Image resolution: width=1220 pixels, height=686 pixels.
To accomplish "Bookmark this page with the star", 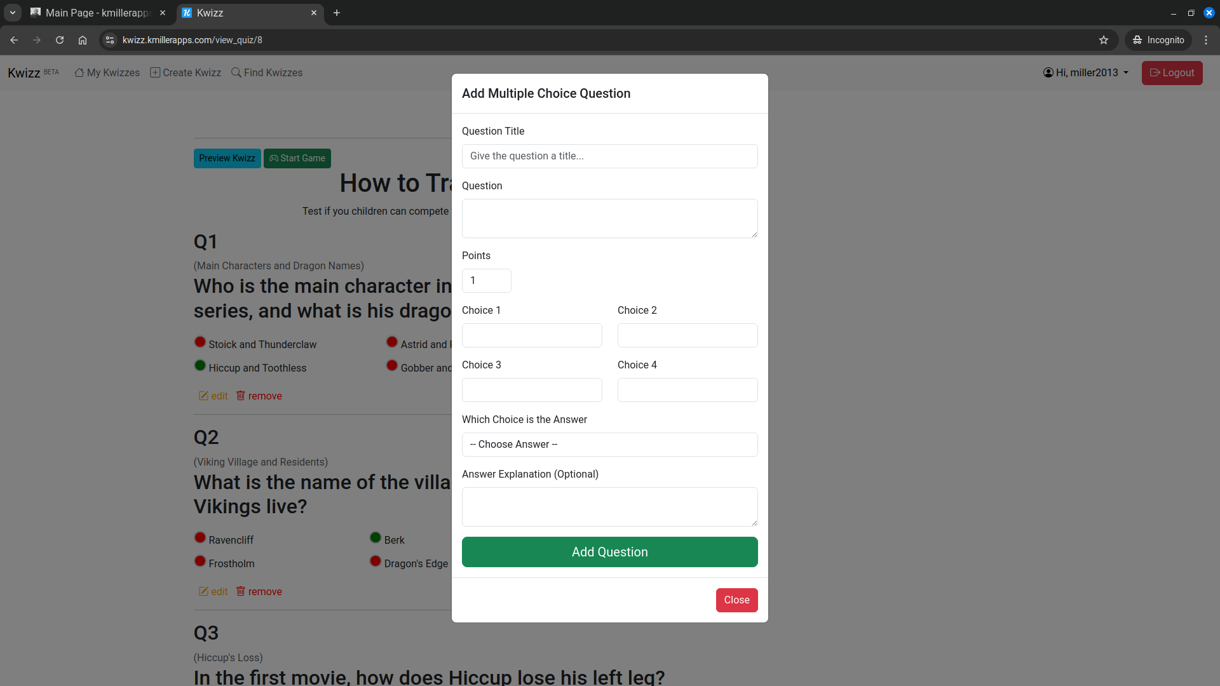I will click(x=1104, y=40).
